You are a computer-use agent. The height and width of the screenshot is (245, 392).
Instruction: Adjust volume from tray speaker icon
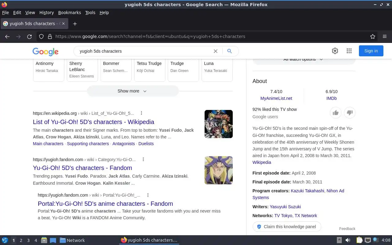(x=348, y=240)
